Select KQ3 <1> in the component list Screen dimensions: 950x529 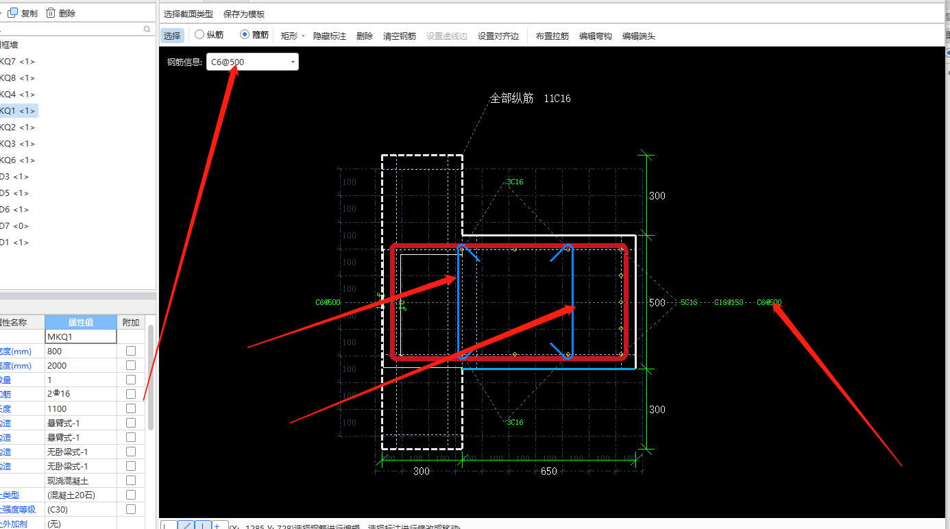tap(17, 144)
